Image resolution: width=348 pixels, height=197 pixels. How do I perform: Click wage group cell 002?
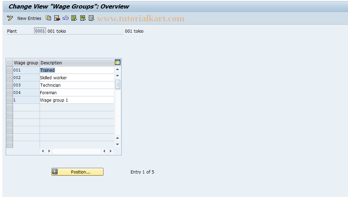pyautogui.click(x=26, y=78)
